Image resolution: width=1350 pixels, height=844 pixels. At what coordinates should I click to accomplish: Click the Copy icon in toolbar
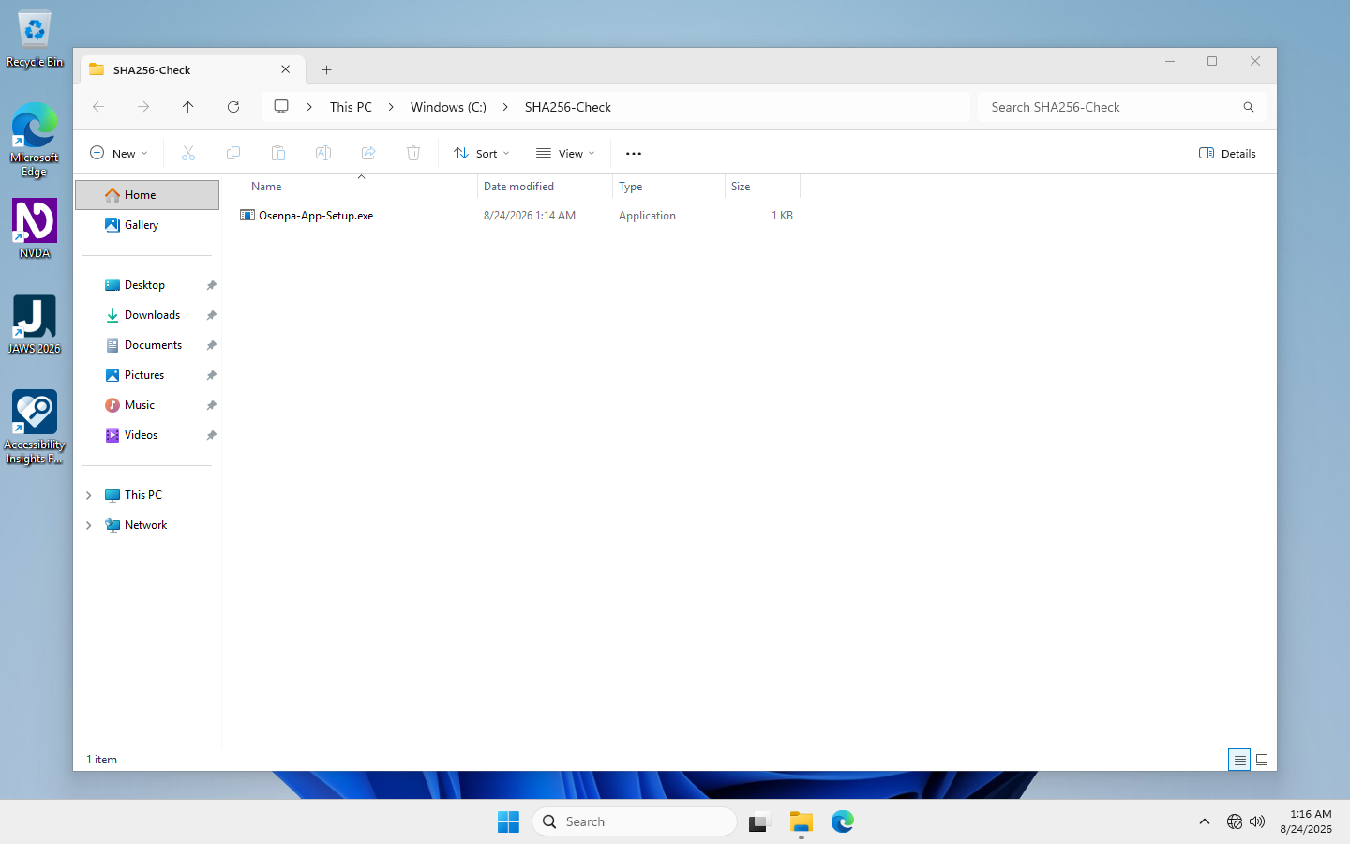point(233,153)
